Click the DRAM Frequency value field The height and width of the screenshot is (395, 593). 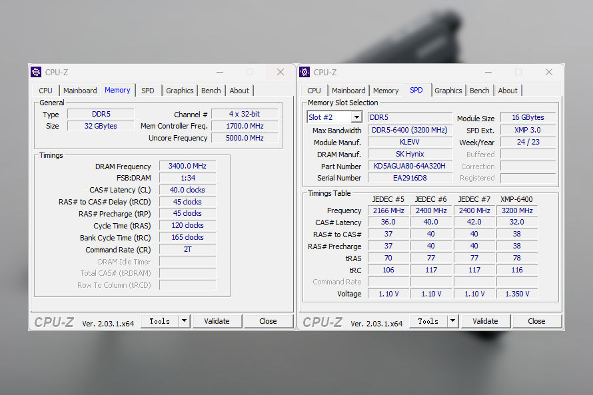click(x=188, y=166)
